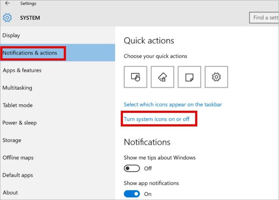
Task: Click the System gear icon
Action: (7, 18)
